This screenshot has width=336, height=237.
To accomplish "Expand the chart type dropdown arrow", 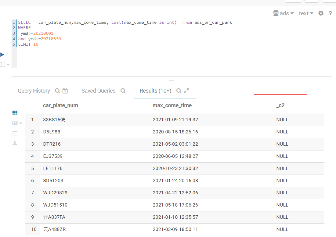I will (x=21, y=123).
